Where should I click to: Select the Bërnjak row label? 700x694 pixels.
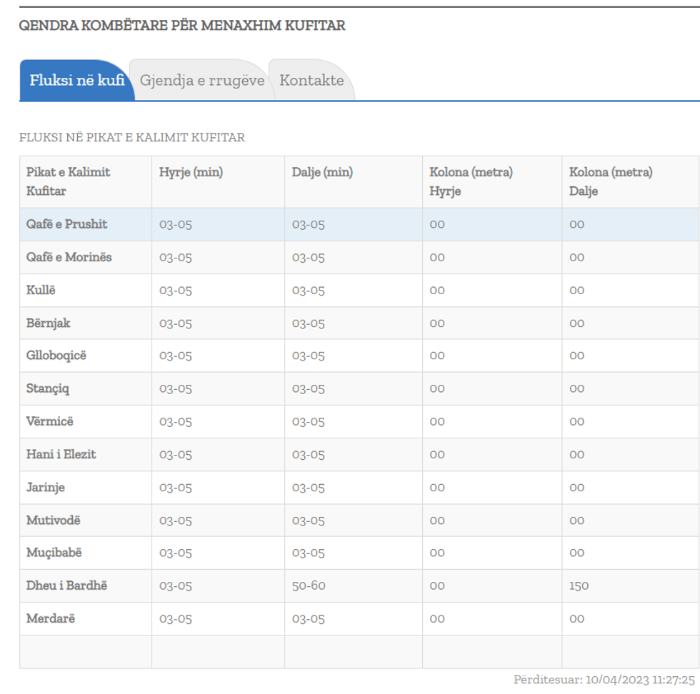pyautogui.click(x=48, y=323)
